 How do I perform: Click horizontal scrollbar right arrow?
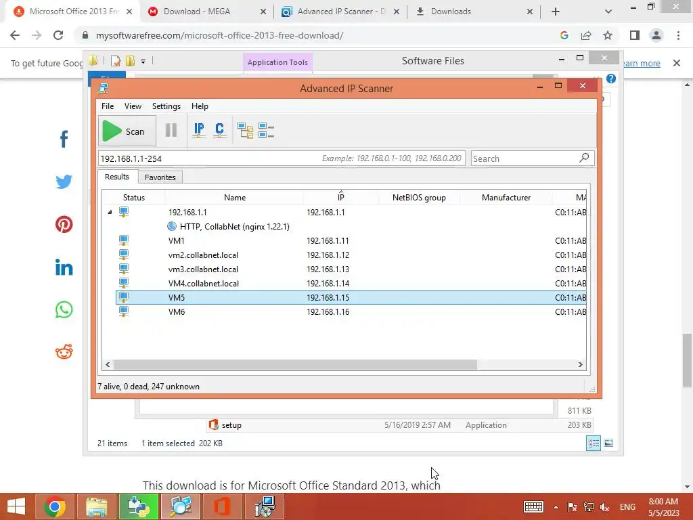pos(580,364)
